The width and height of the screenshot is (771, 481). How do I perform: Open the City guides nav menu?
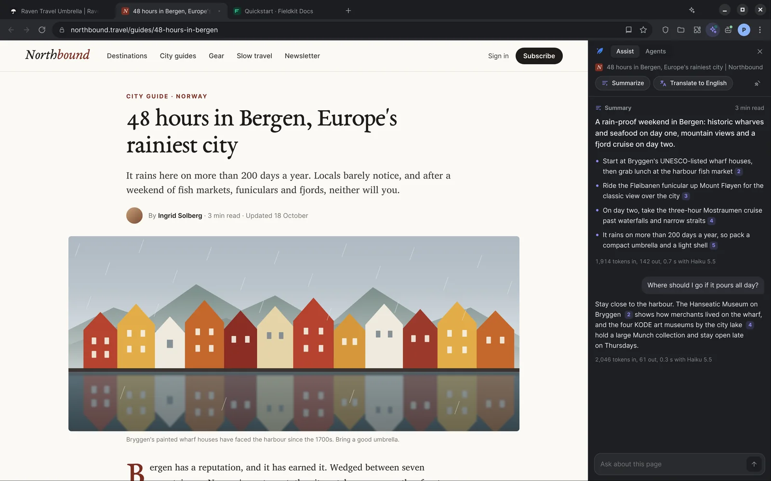(178, 56)
